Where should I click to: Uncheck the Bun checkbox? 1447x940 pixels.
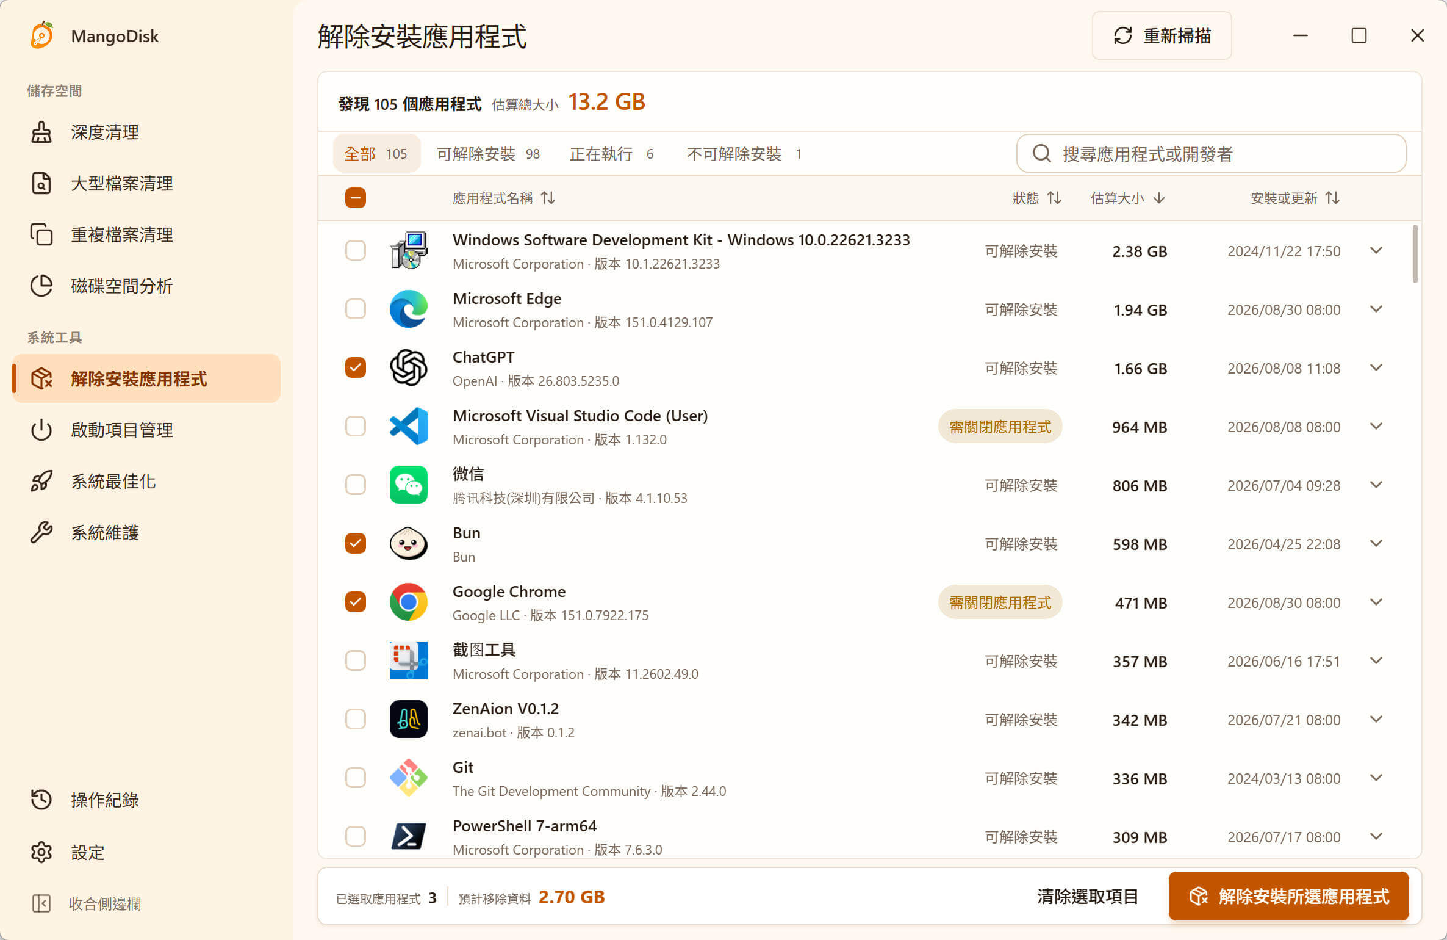coord(356,543)
